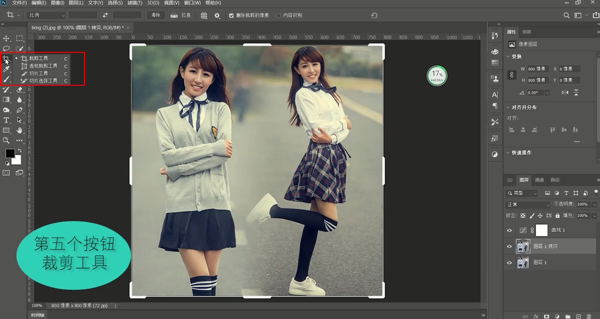Screen dimensions: 600x319
Task: Open the History panel icon
Action: 494,36
